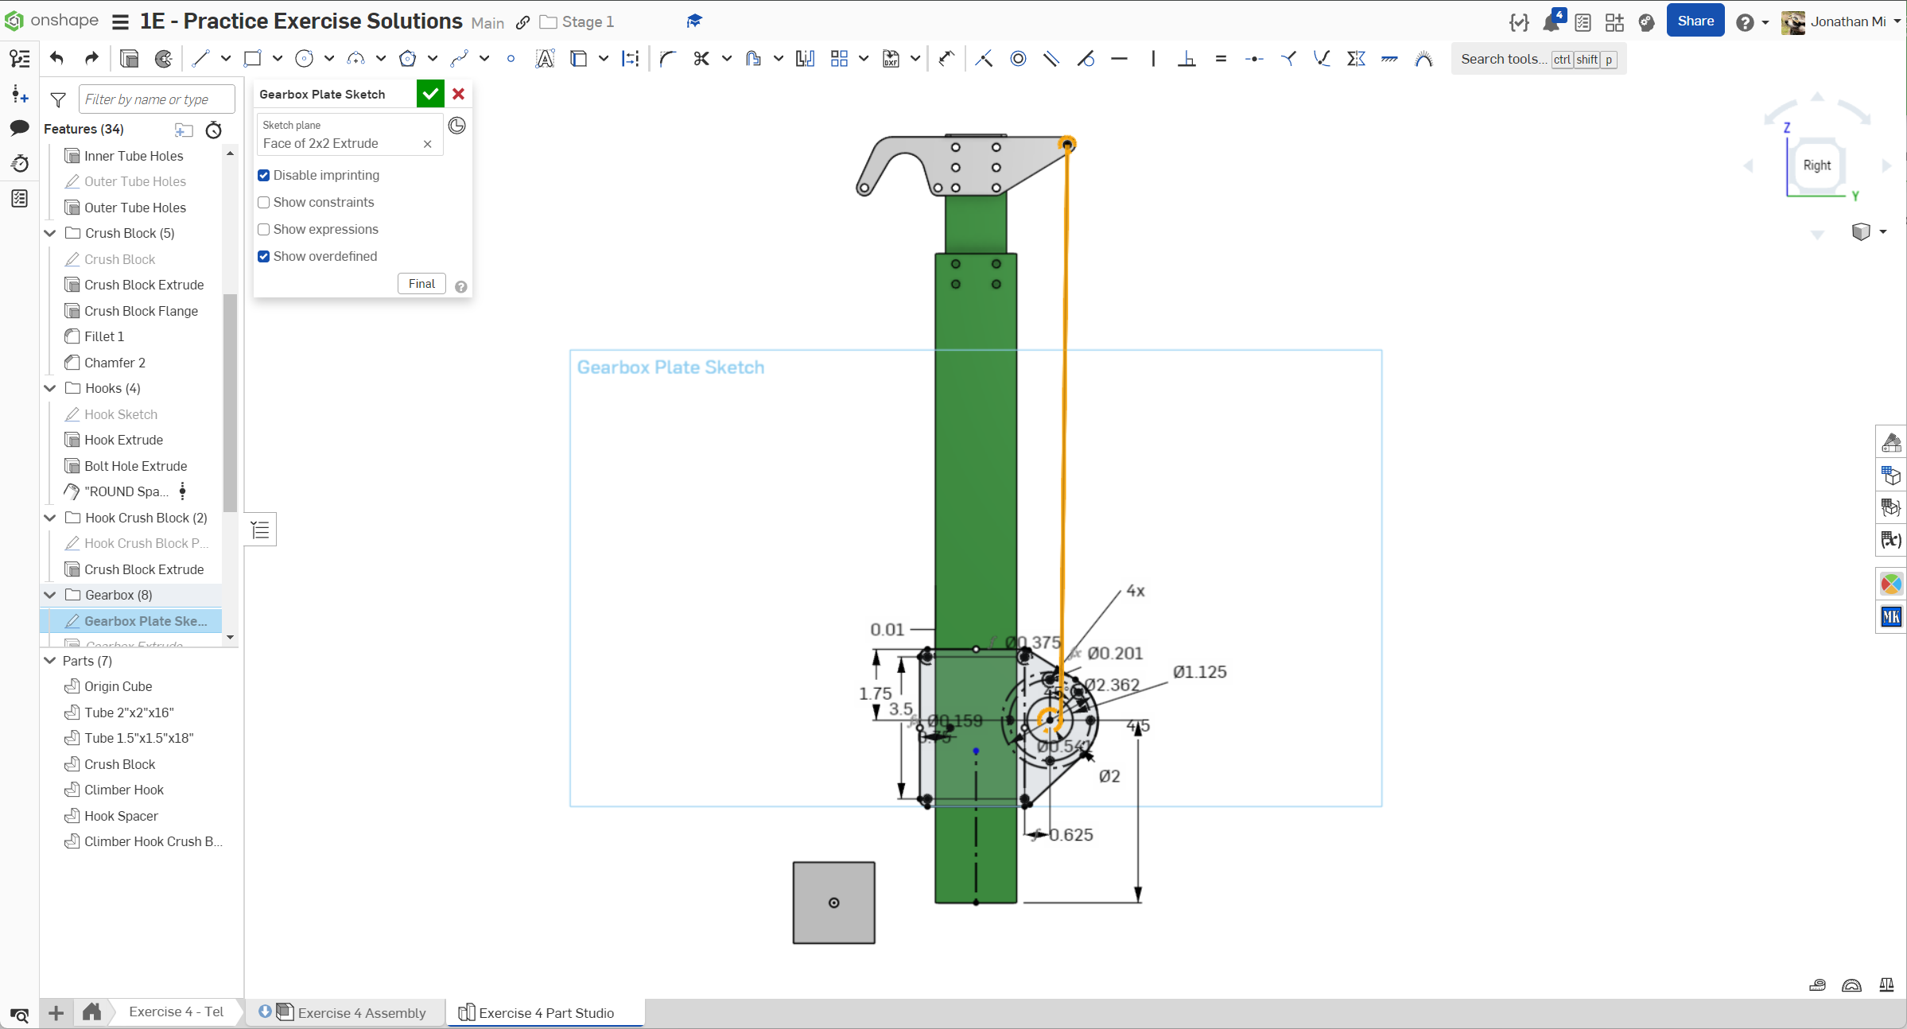Image resolution: width=1907 pixels, height=1029 pixels.
Task: Click the Undo arrow
Action: [56, 58]
